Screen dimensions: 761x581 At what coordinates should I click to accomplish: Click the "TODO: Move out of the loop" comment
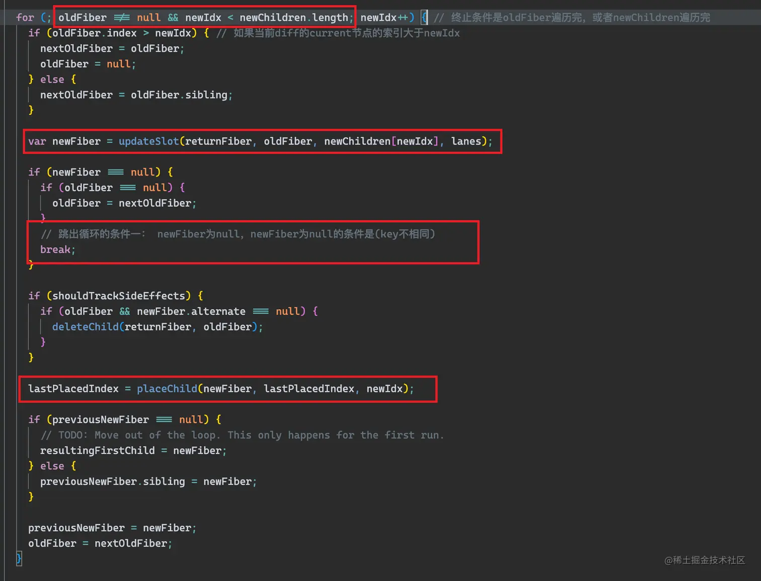pos(242,435)
